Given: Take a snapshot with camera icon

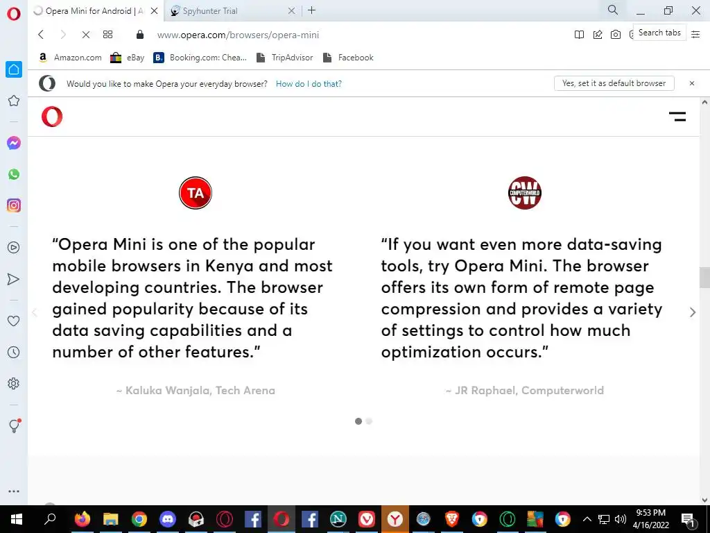Looking at the screenshot, I should click(616, 35).
